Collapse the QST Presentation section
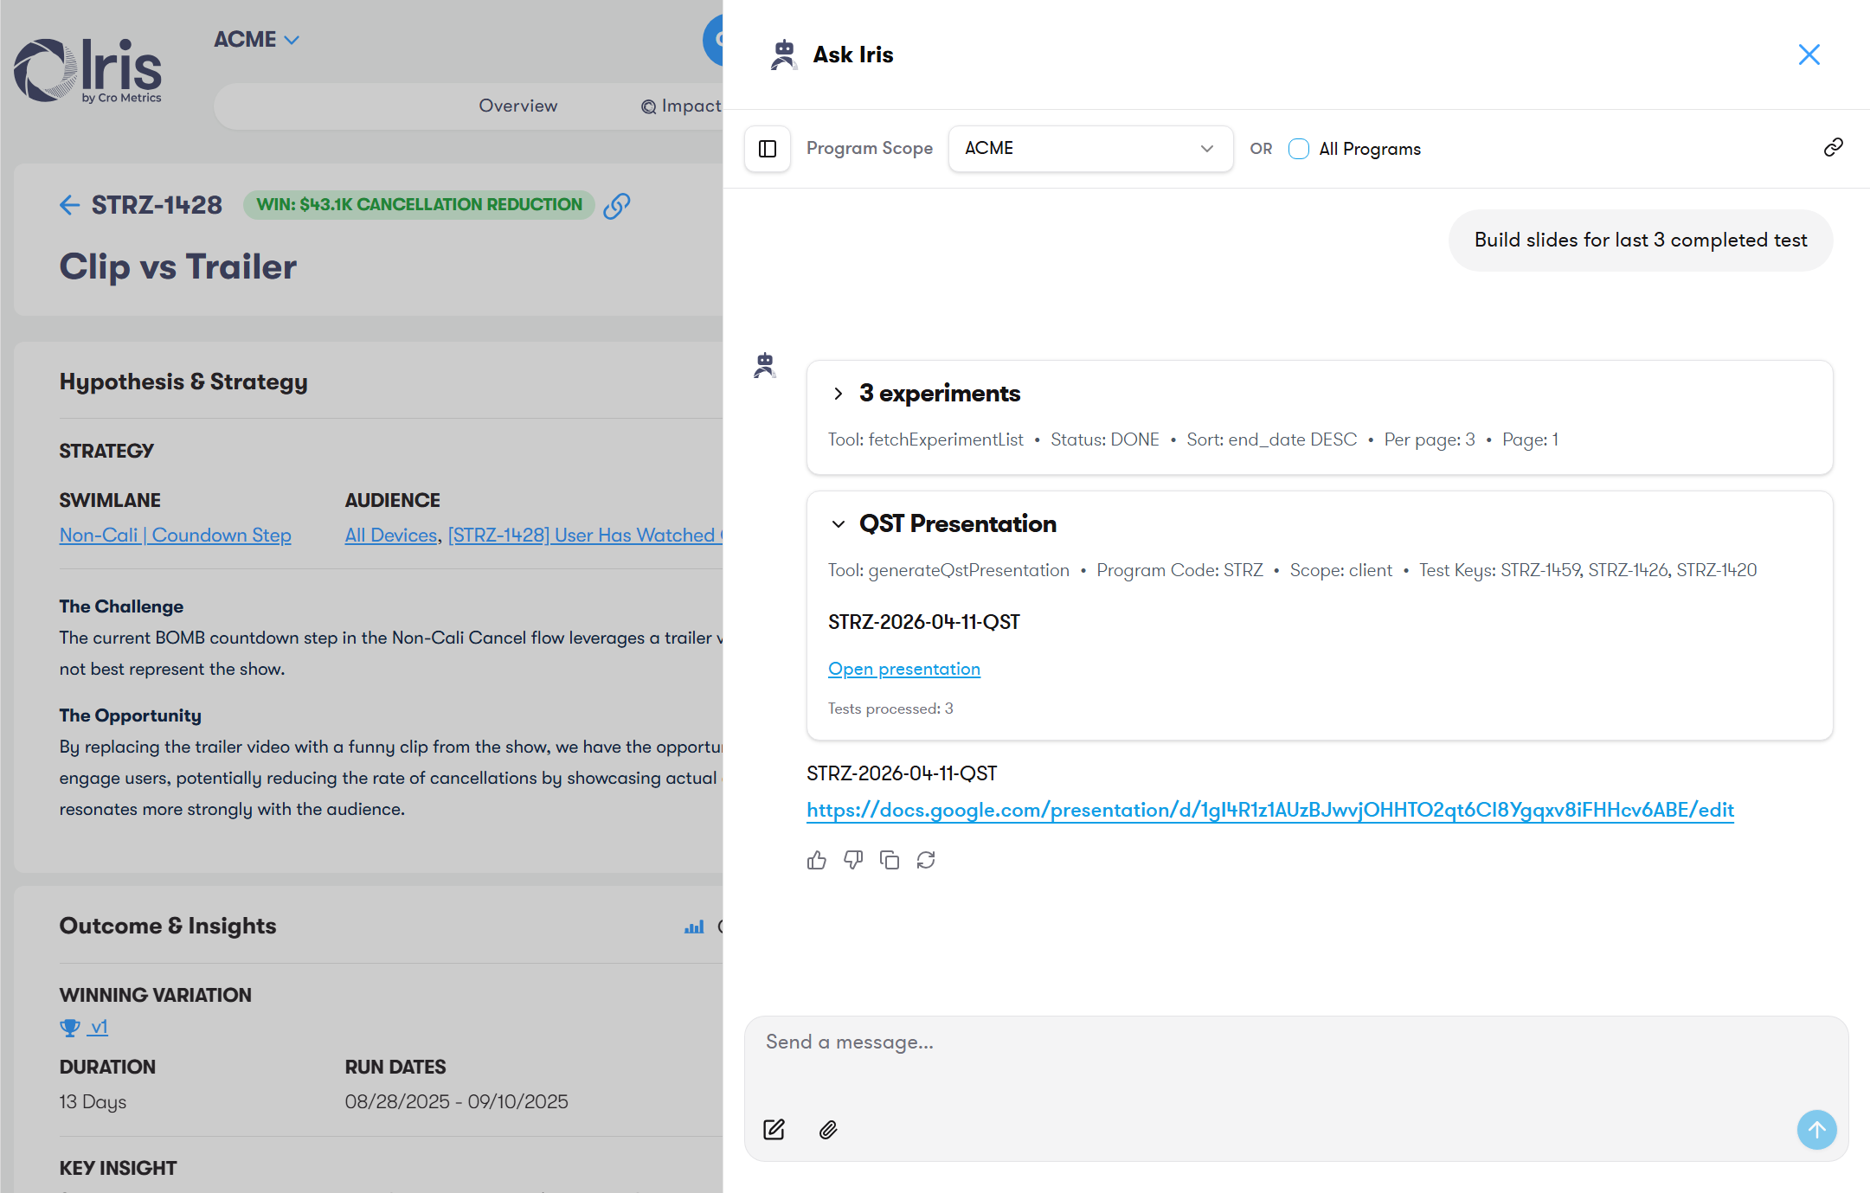 point(838,524)
